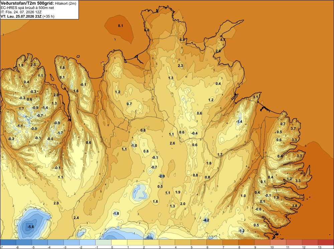Click the -4.2 temperature label
The height and width of the screenshot is (249, 334).
[206, 220]
